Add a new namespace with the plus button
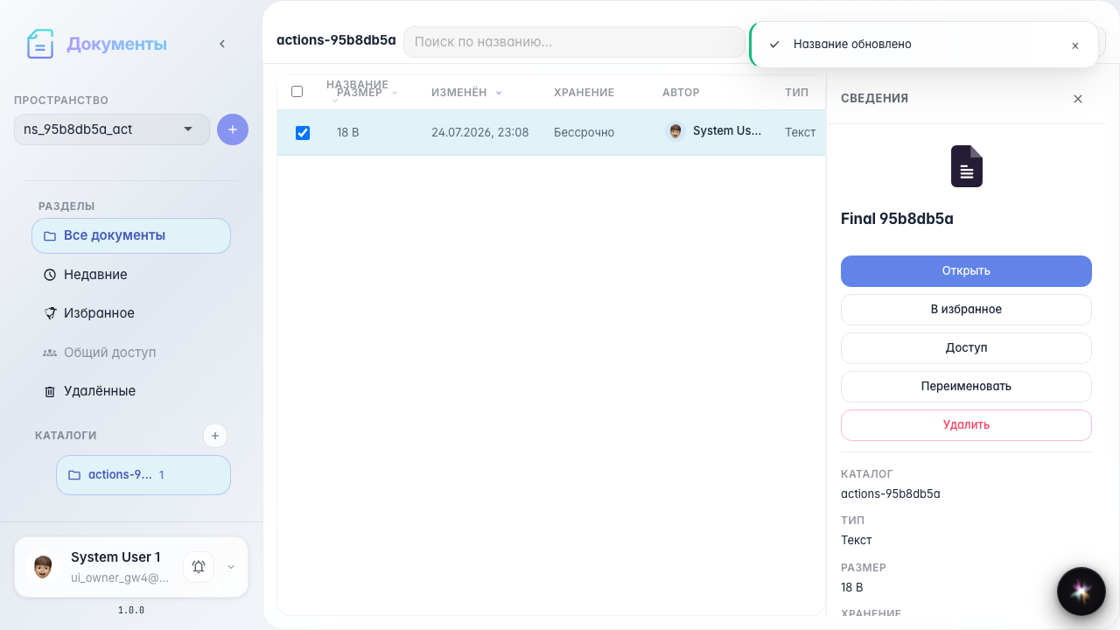This screenshot has height=630, width=1120. pos(233,129)
